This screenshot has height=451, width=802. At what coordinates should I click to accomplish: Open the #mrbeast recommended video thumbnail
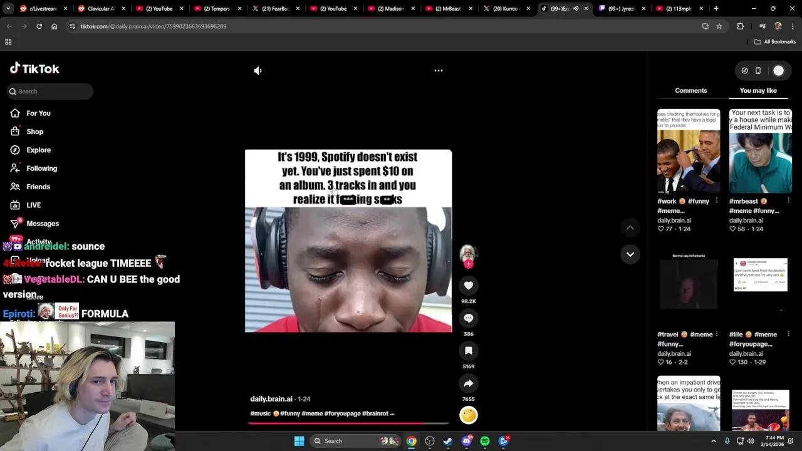click(761, 151)
